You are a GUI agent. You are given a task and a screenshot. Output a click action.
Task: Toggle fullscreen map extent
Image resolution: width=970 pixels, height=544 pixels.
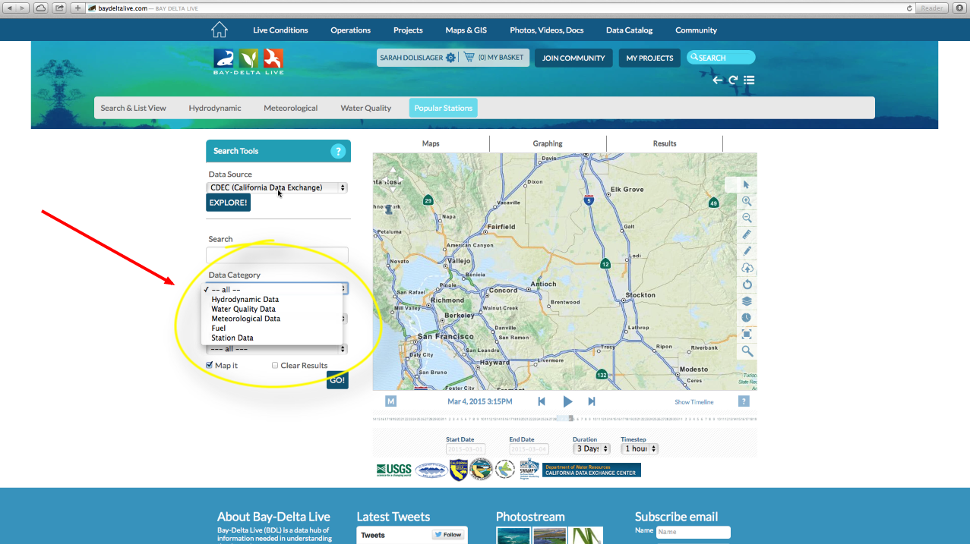coord(747,335)
